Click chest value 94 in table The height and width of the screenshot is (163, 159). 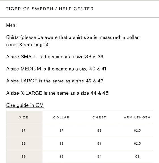point(99,156)
